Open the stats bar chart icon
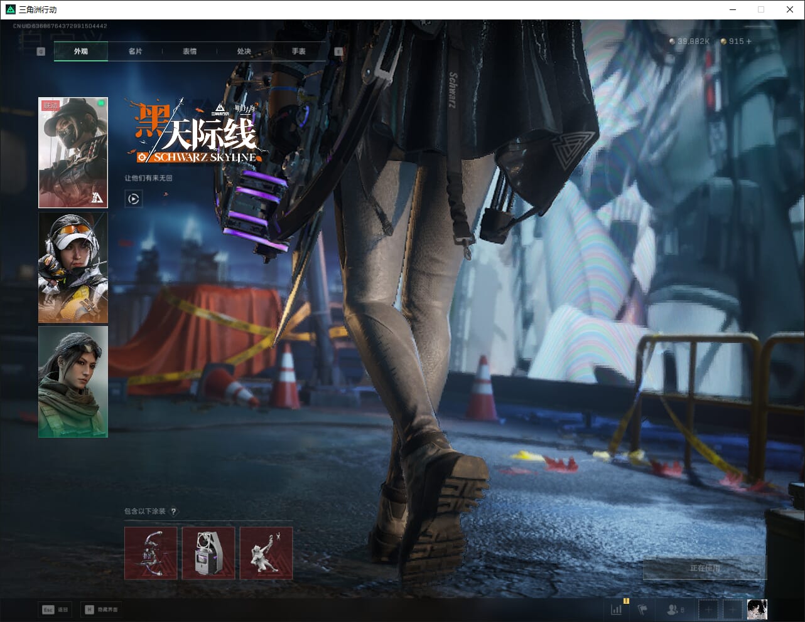This screenshot has height=622, width=805. click(617, 609)
